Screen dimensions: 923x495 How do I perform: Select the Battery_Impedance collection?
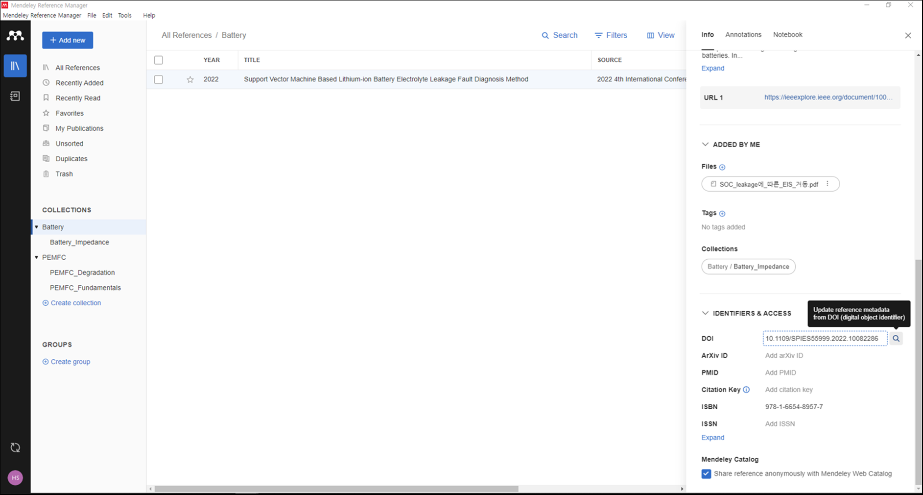79,242
